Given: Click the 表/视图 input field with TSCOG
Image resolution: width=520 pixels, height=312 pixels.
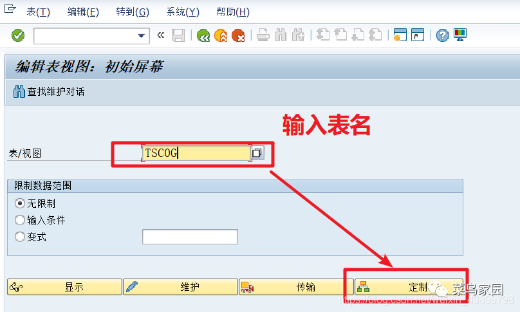Looking at the screenshot, I should (196, 153).
